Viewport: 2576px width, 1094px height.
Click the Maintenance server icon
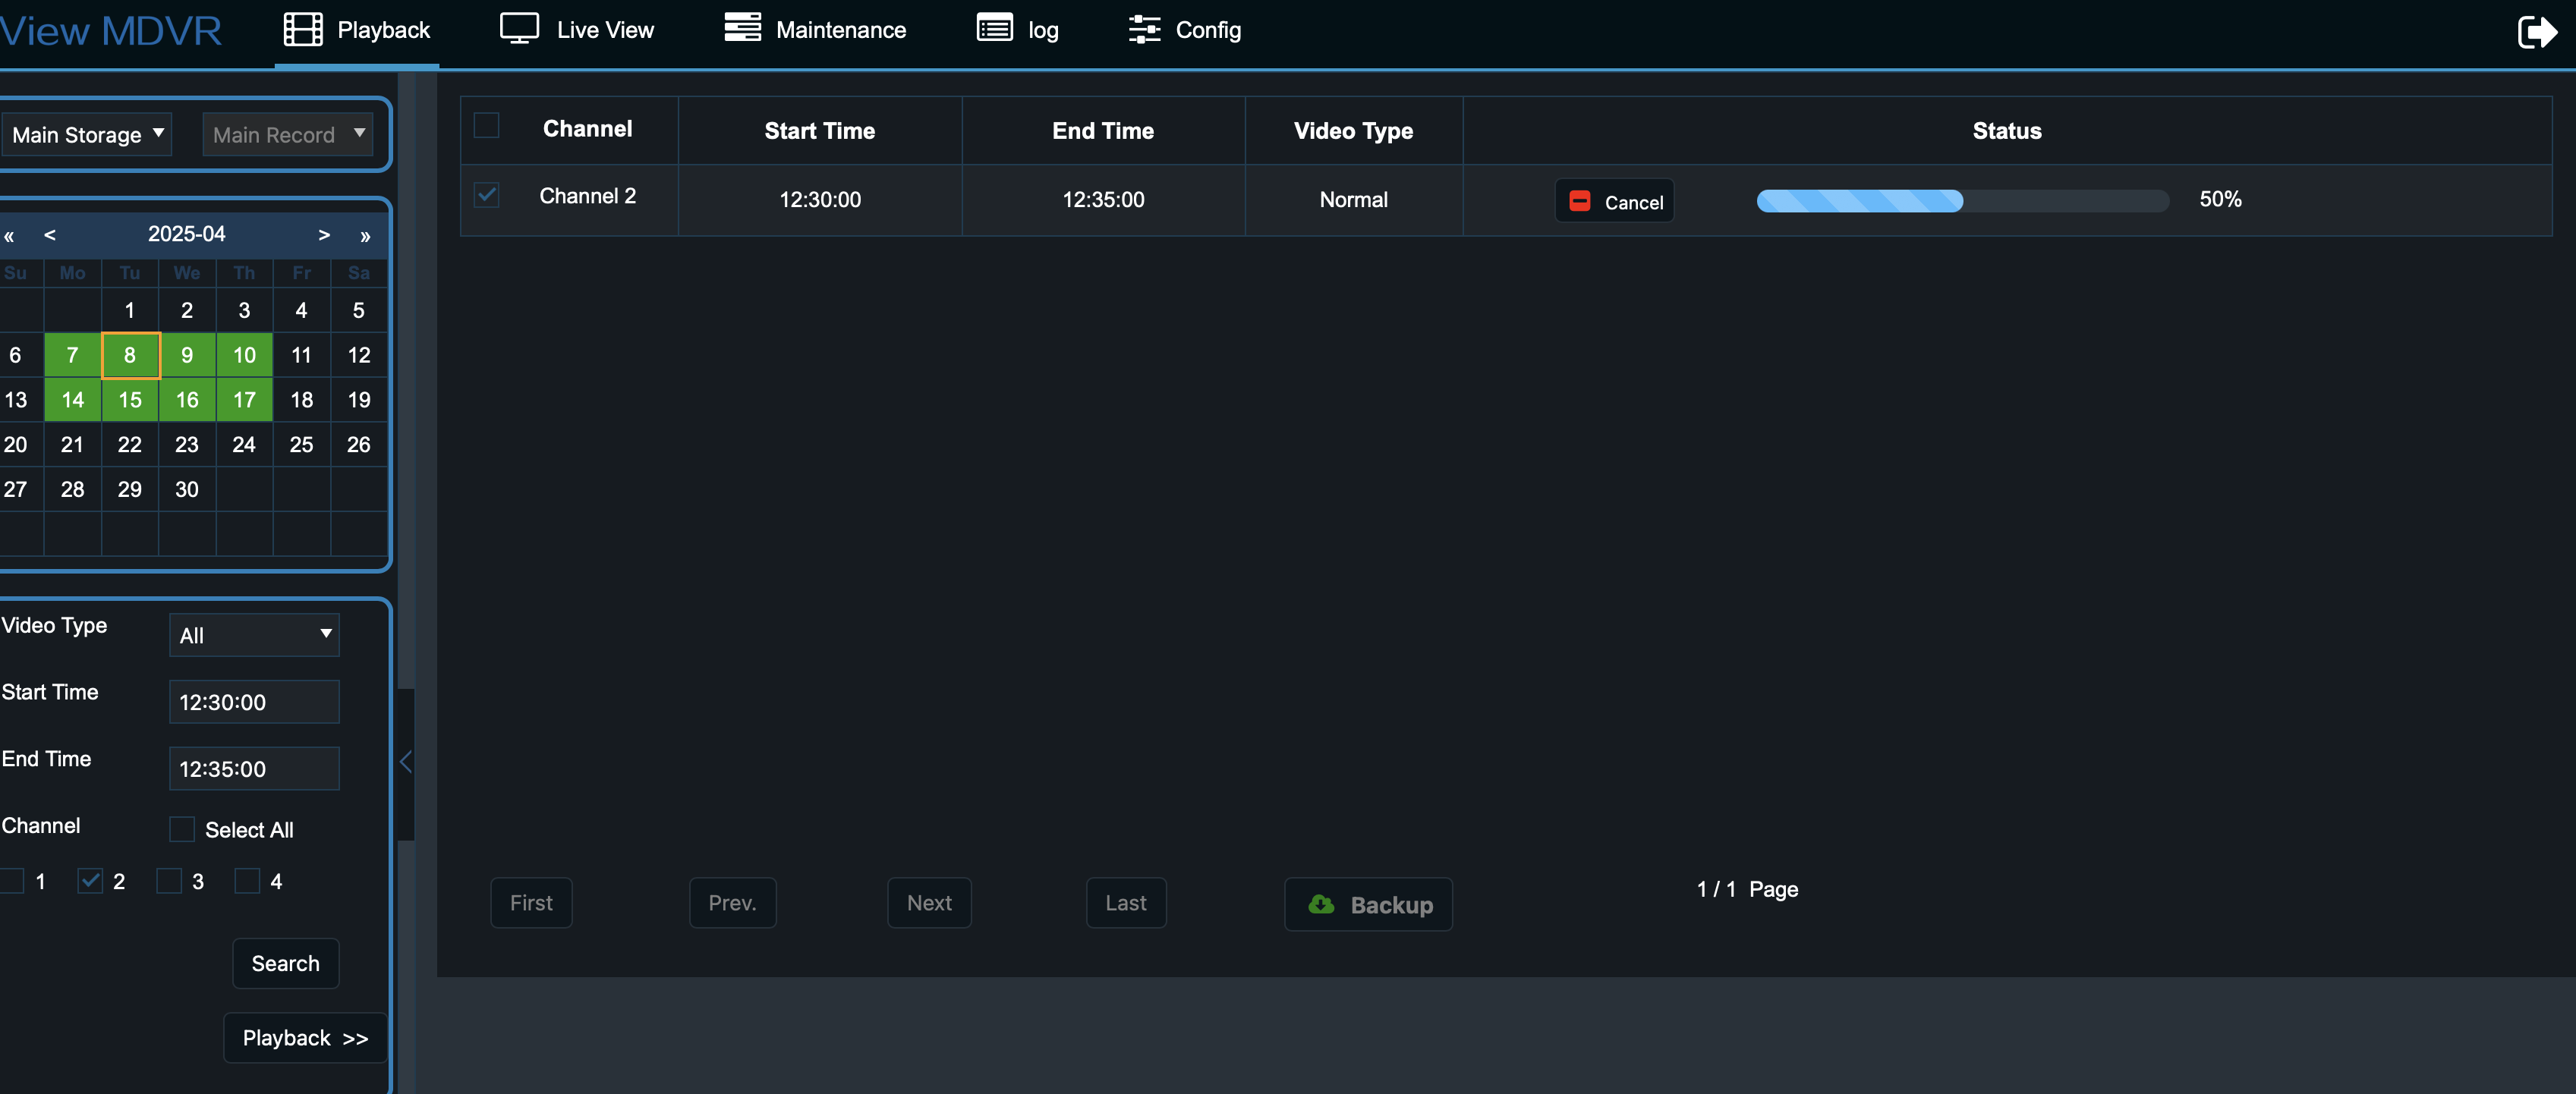[x=742, y=28]
